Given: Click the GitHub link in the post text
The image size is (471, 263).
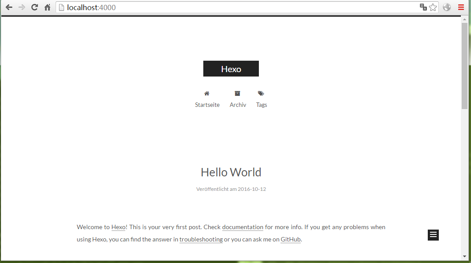Looking at the screenshot, I should 290,239.
